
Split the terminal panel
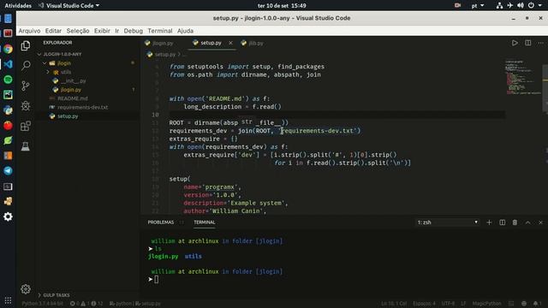[503, 222]
